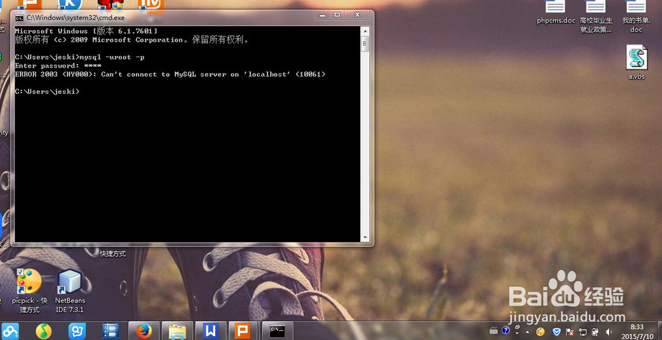The height and width of the screenshot is (340, 662).
Task: Click the cmd vertical scrollbar thumb
Action: coord(365,44)
